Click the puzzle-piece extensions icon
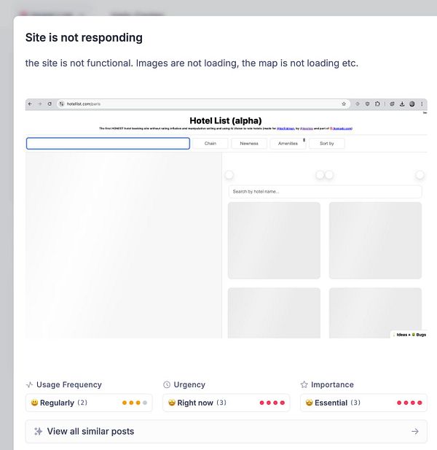 click(x=377, y=104)
